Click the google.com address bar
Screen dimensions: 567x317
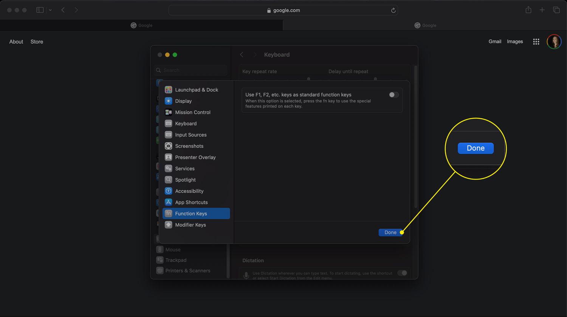(x=283, y=10)
